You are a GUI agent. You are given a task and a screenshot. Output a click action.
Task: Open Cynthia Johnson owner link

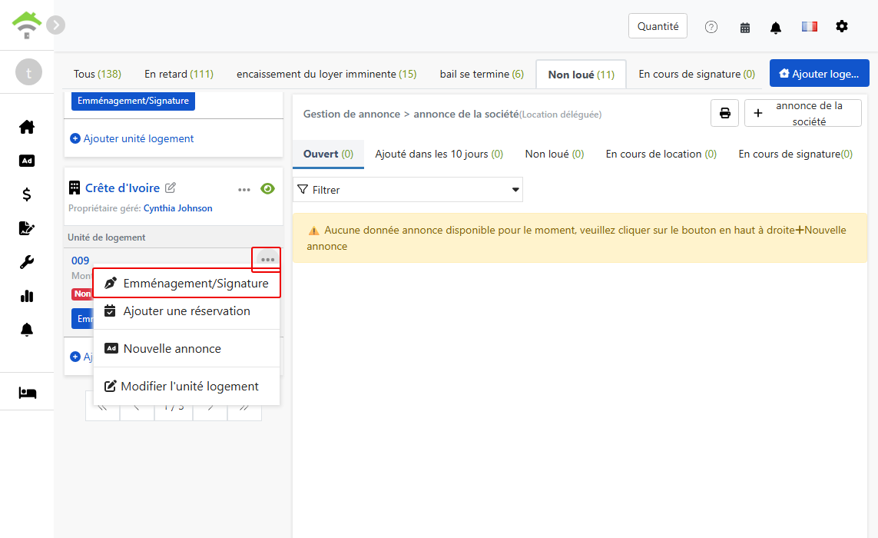177,208
